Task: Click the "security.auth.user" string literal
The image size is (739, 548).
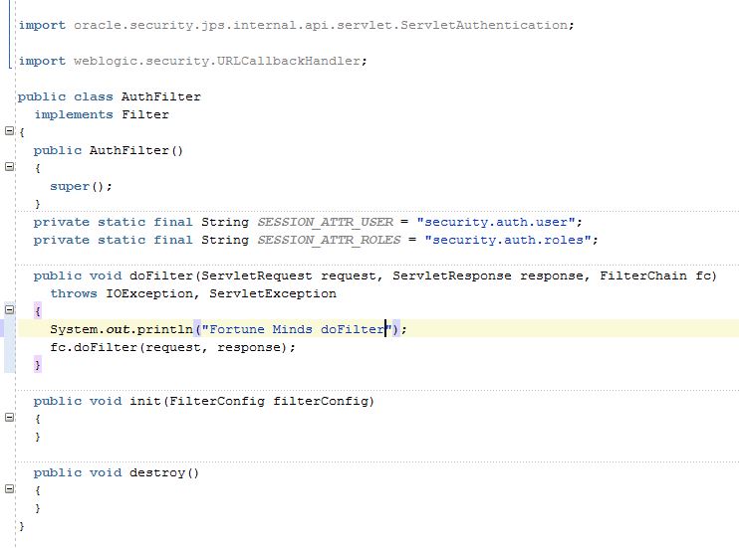Action: point(496,222)
